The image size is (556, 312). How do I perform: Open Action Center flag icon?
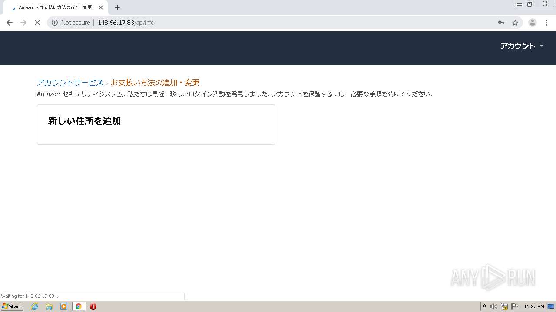[515, 306]
